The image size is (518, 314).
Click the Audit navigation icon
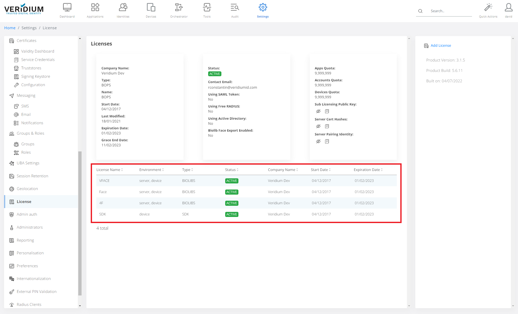pos(235,8)
